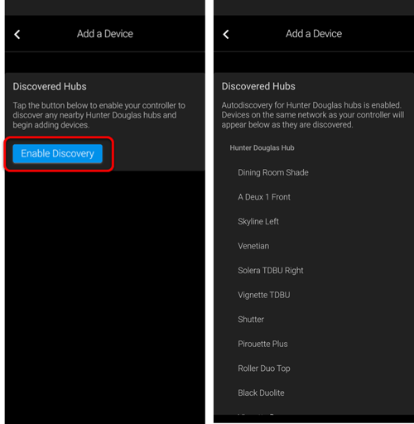The height and width of the screenshot is (424, 414).
Task: Select Dining Room Shade device
Action: pyautogui.click(x=273, y=172)
